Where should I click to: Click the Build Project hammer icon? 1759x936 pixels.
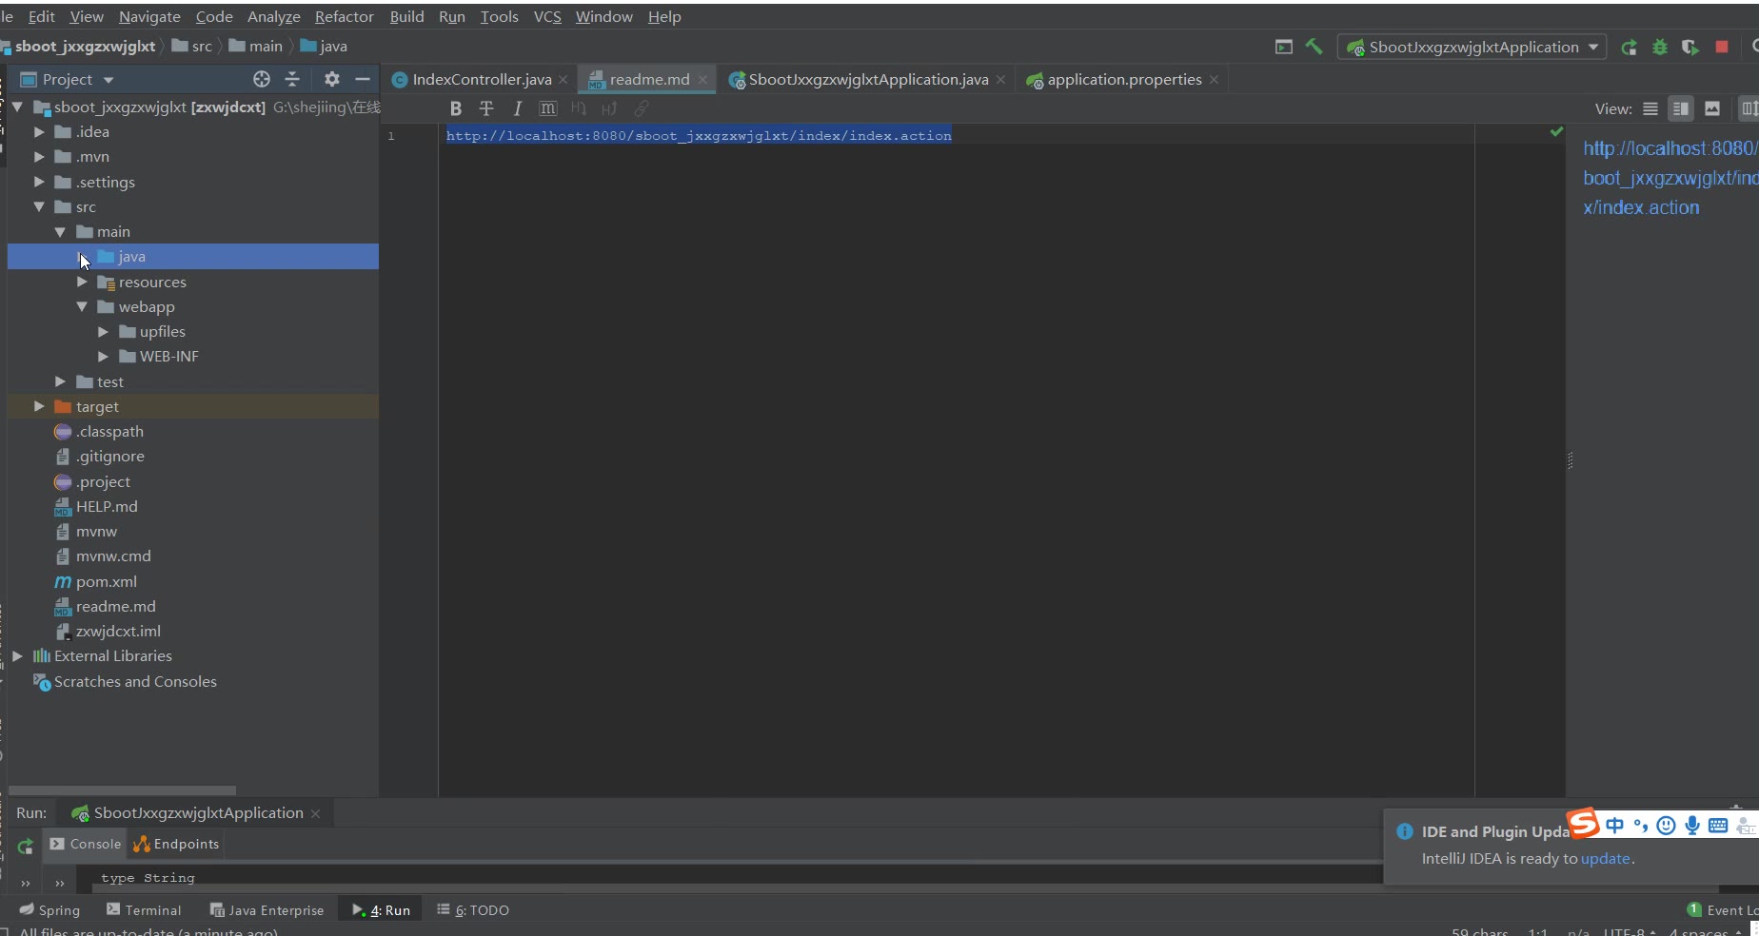pos(1314,47)
